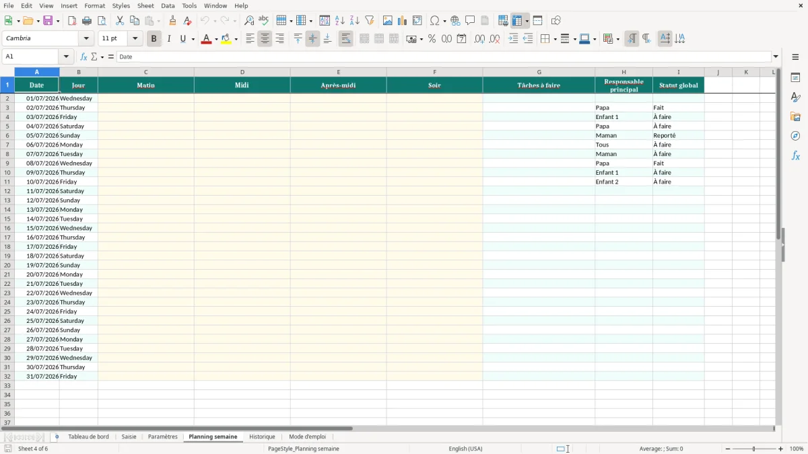808x454 pixels.
Task: Click Draw Functions shapes icon
Action: (x=556, y=21)
